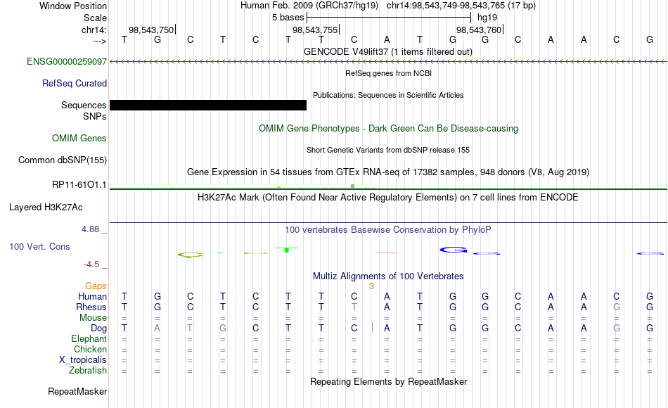Click the Layered H3K27Ac track label

[x=46, y=208]
